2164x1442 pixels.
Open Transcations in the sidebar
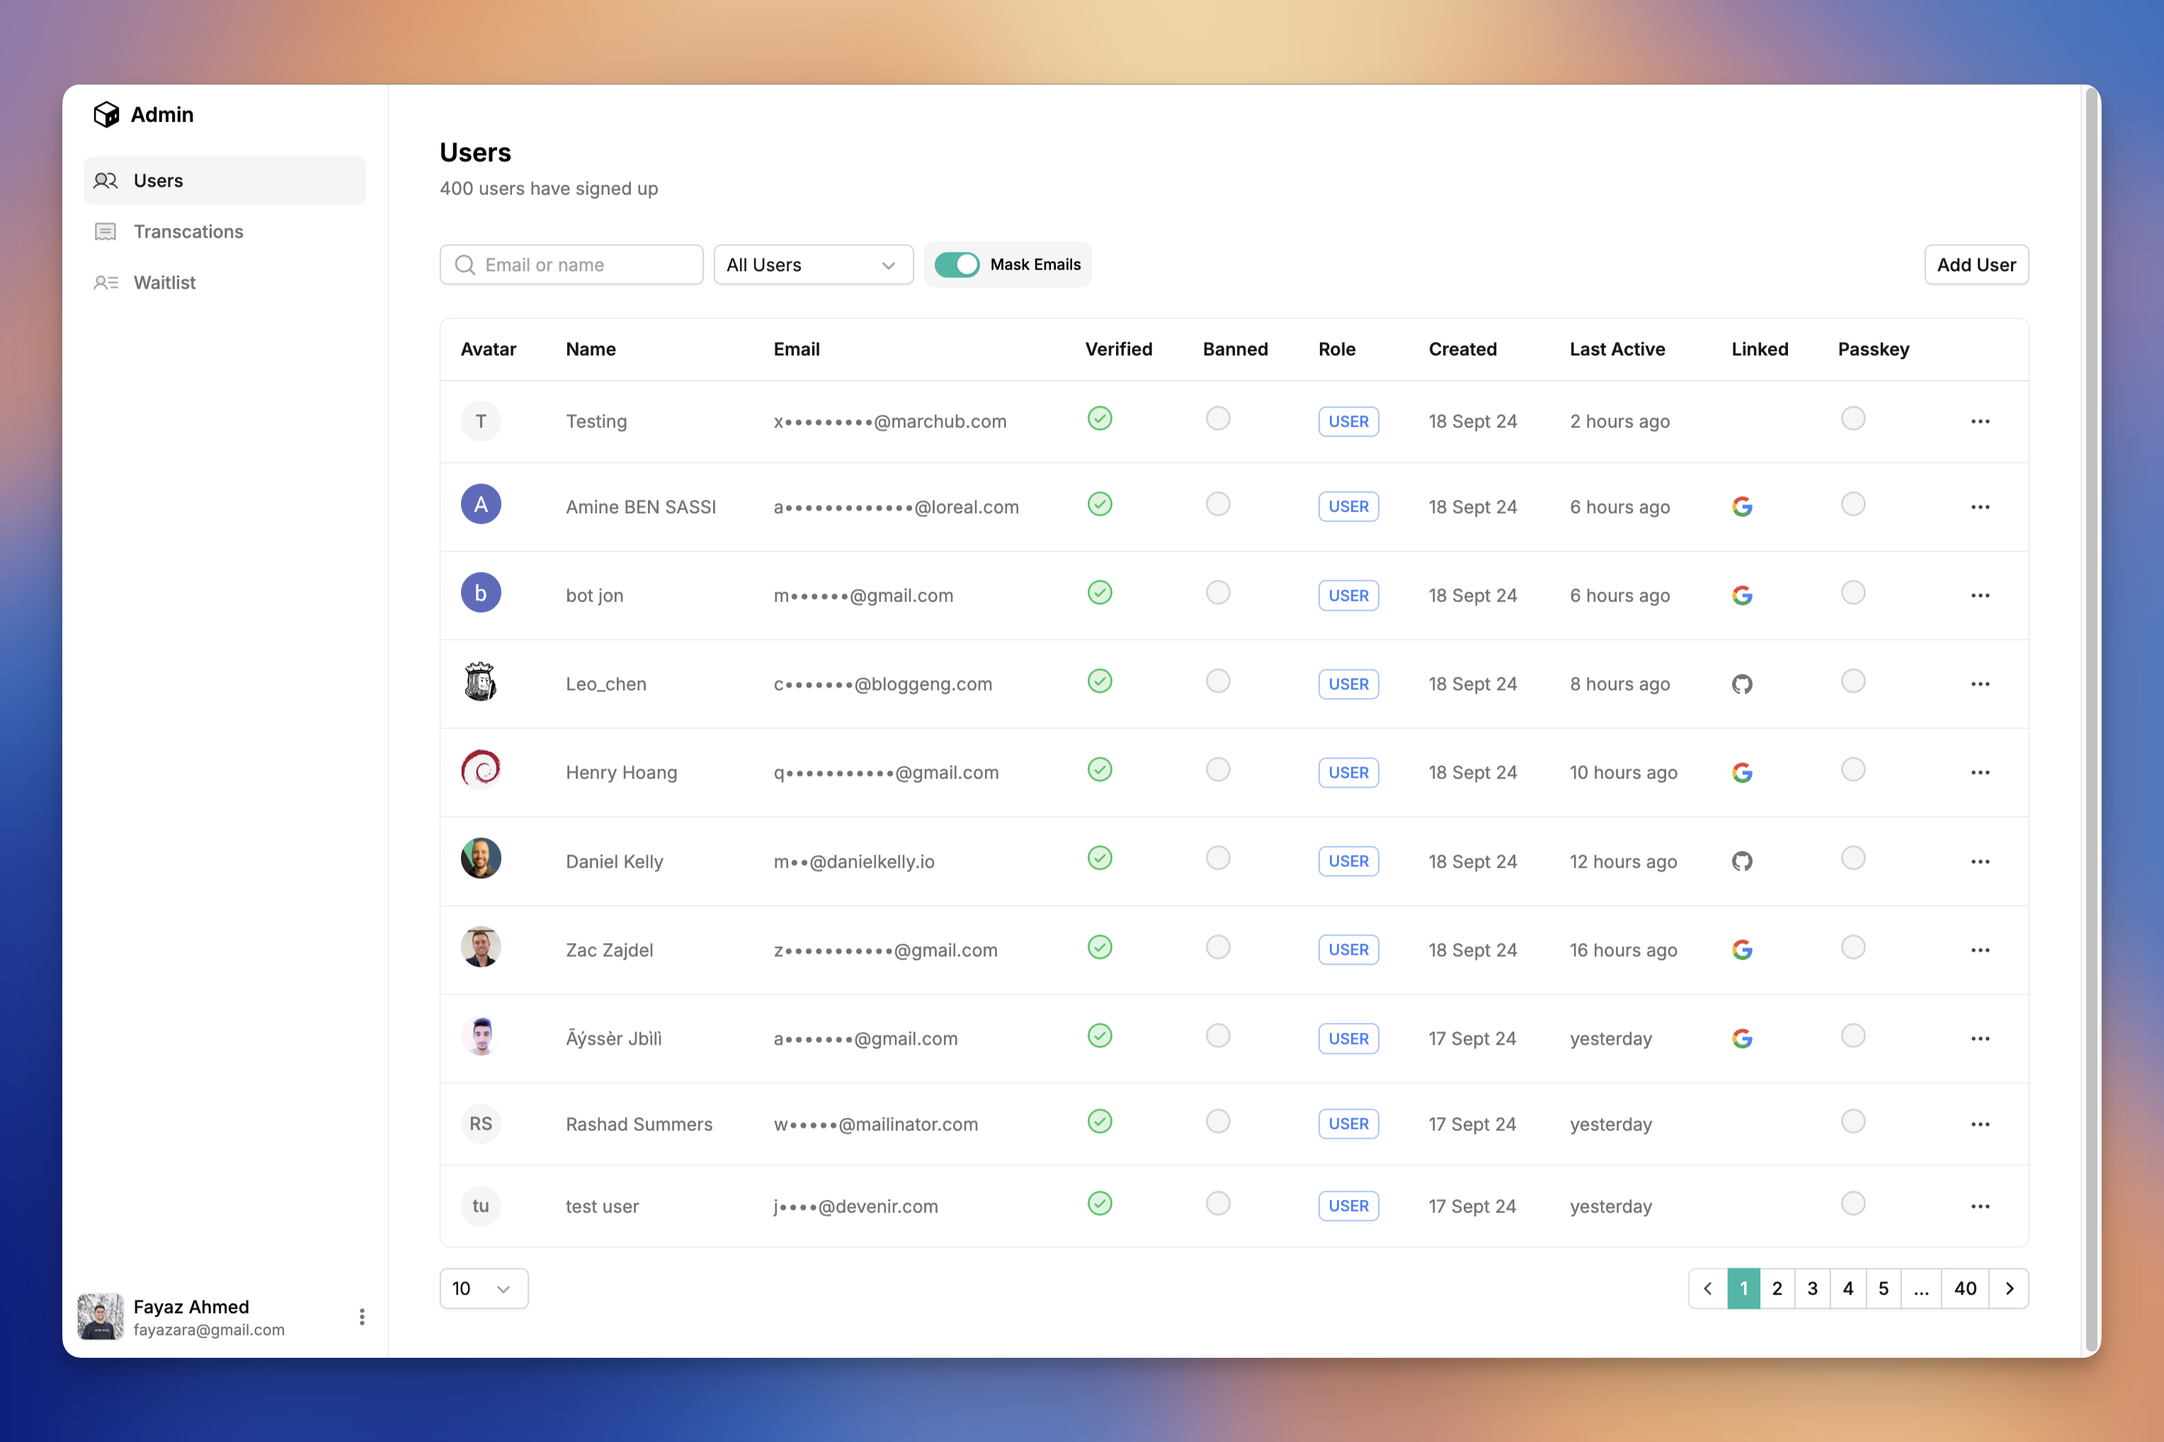(x=188, y=231)
